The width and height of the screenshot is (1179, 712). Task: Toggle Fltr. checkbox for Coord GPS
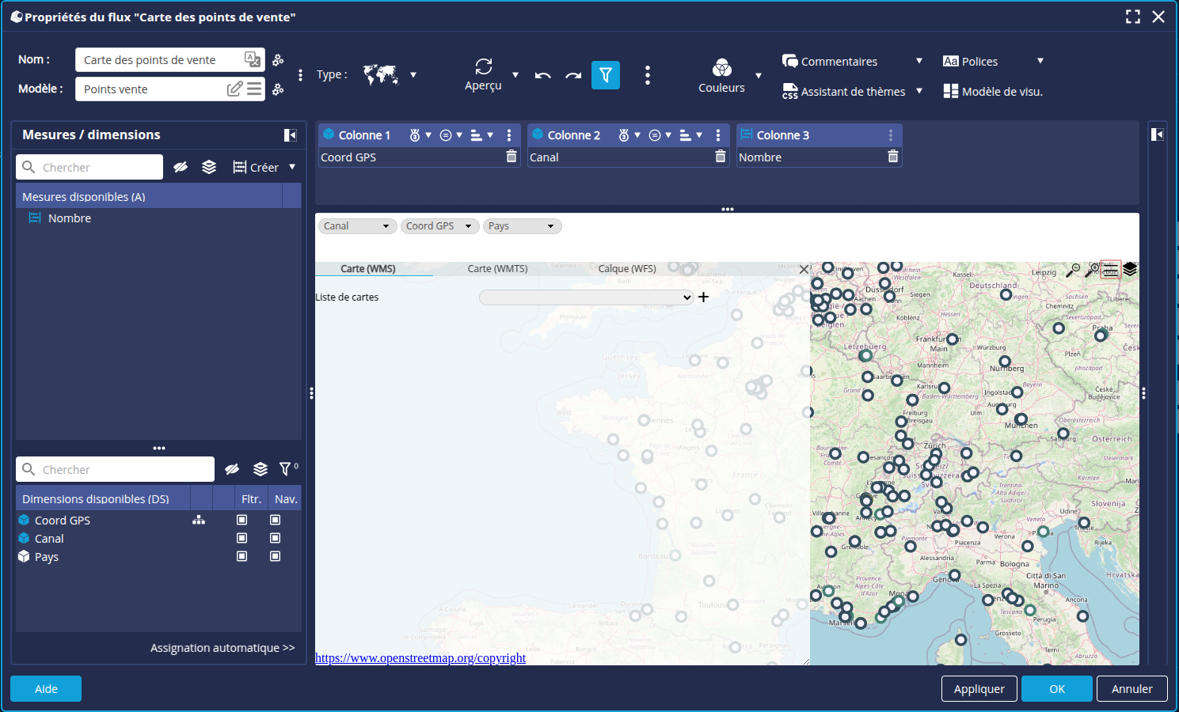(x=242, y=520)
